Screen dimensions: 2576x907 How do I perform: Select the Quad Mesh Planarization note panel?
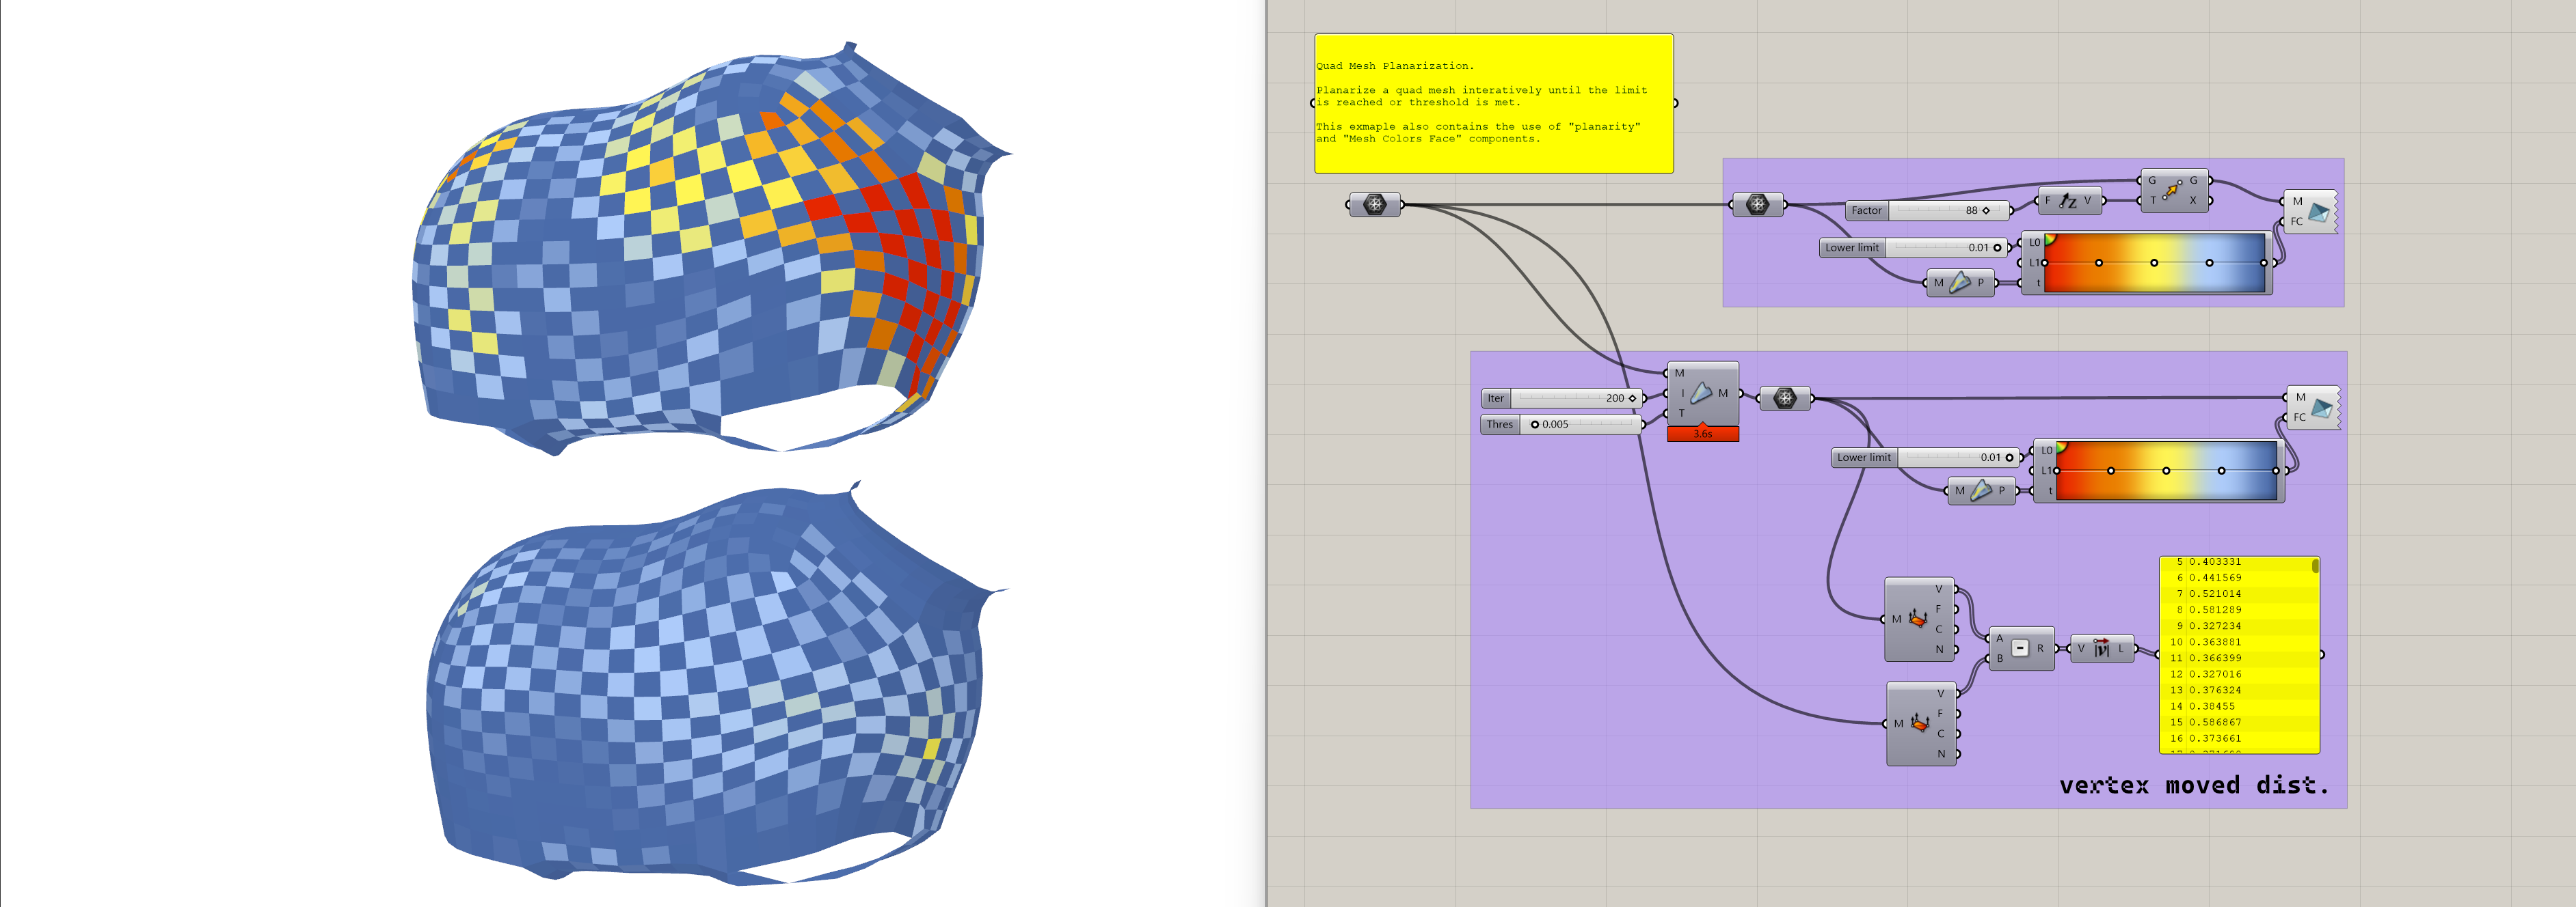coord(1493,104)
